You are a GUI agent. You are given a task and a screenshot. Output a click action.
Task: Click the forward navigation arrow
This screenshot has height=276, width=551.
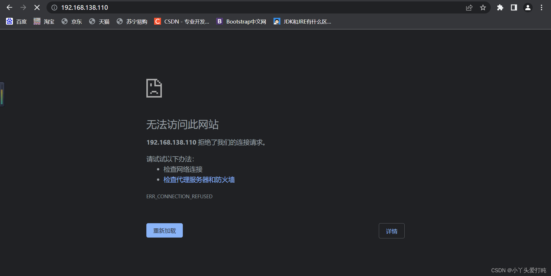(23, 8)
